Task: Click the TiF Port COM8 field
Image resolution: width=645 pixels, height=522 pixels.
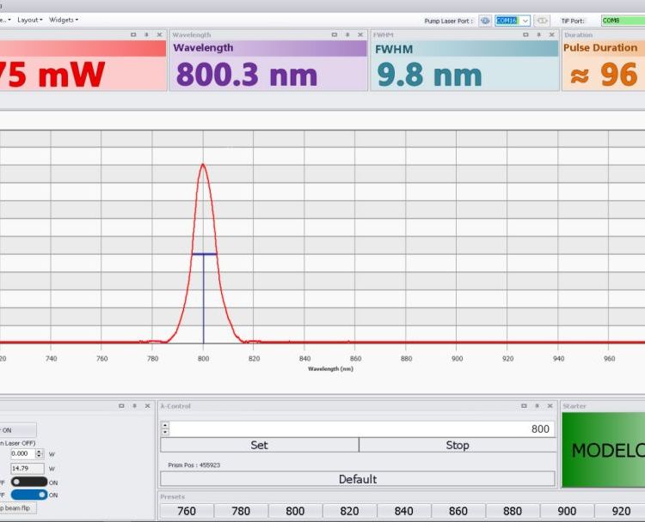Action: [623, 21]
